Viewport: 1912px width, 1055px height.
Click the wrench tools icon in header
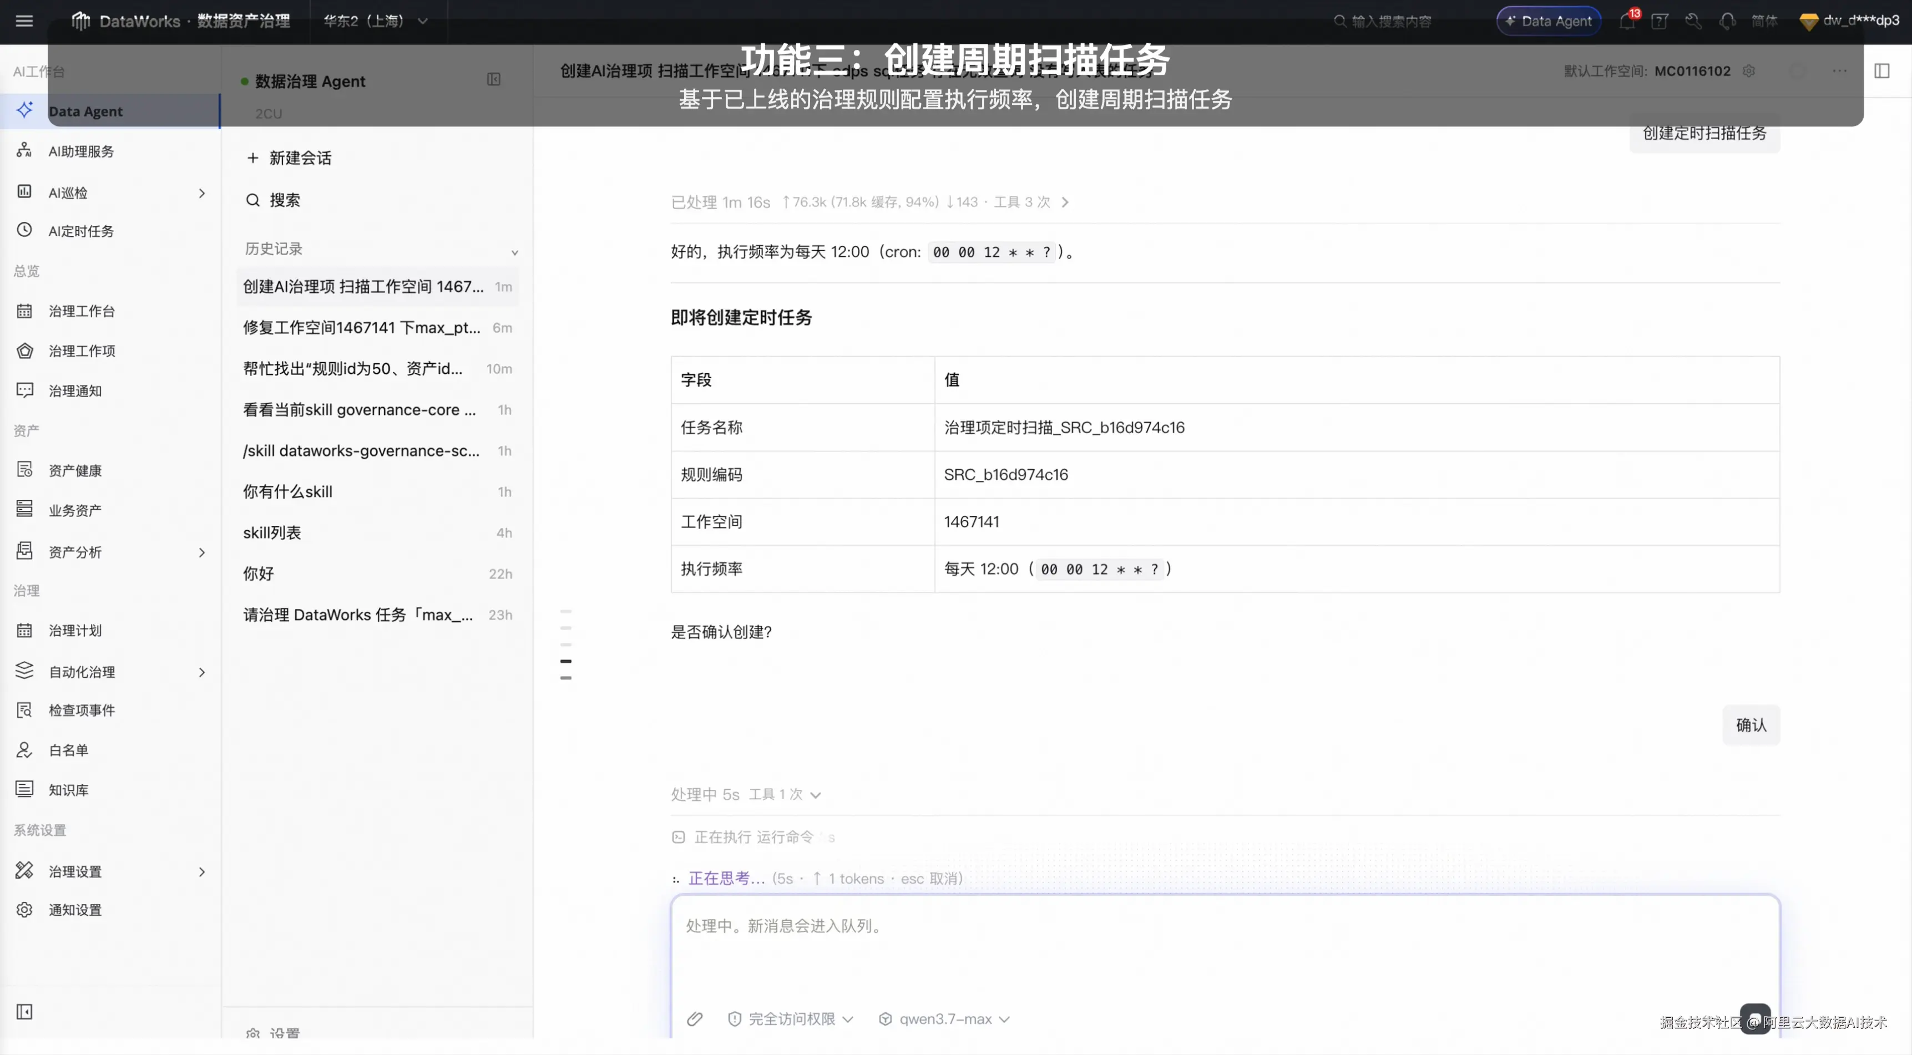(x=1693, y=21)
